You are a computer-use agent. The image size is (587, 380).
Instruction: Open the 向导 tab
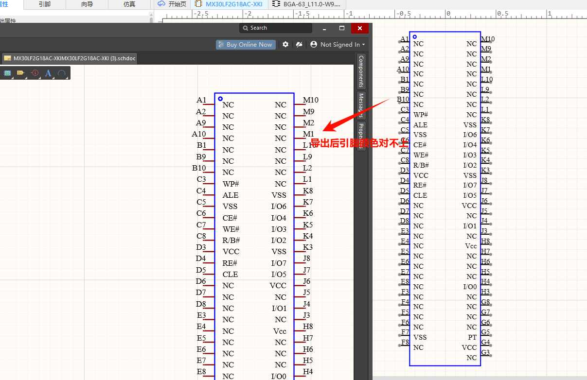click(87, 4)
